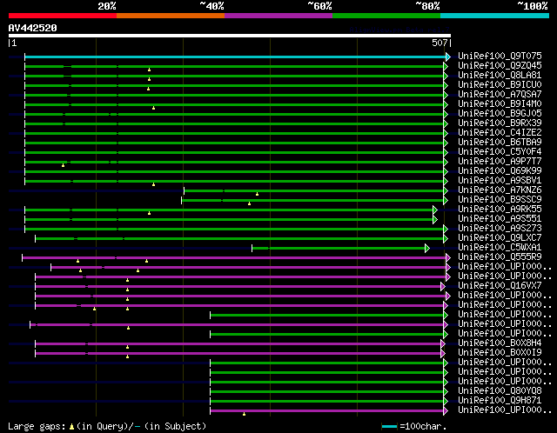Viewport: 557px width, 433px height.
Task: Click the purple ~60% identity legend segment
Action: pos(278,15)
